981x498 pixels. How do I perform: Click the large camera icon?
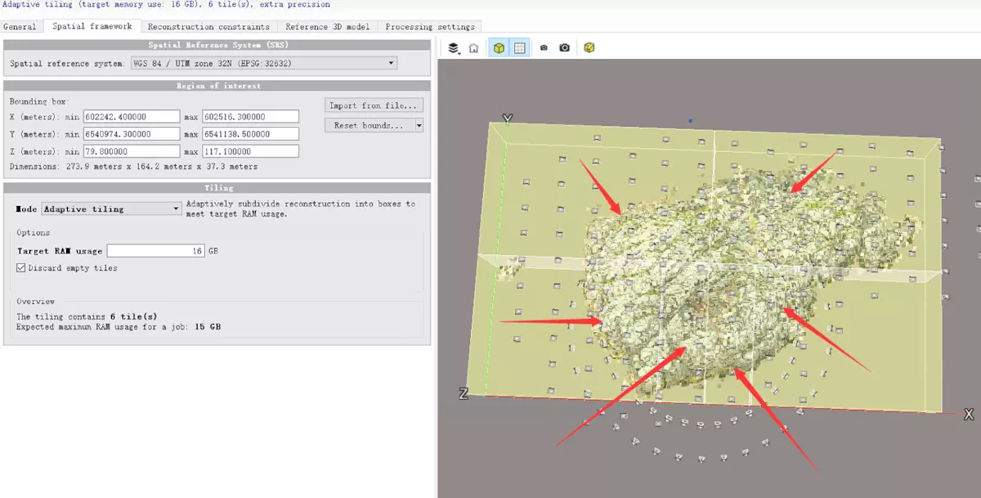coord(565,48)
